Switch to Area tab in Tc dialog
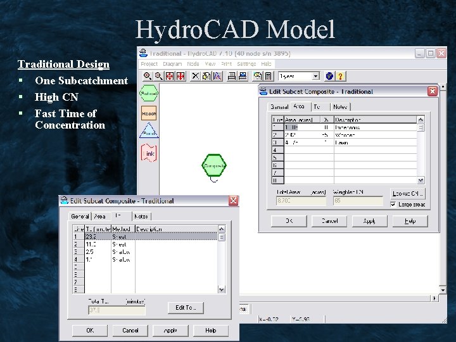The image size is (456, 342). [x=100, y=217]
